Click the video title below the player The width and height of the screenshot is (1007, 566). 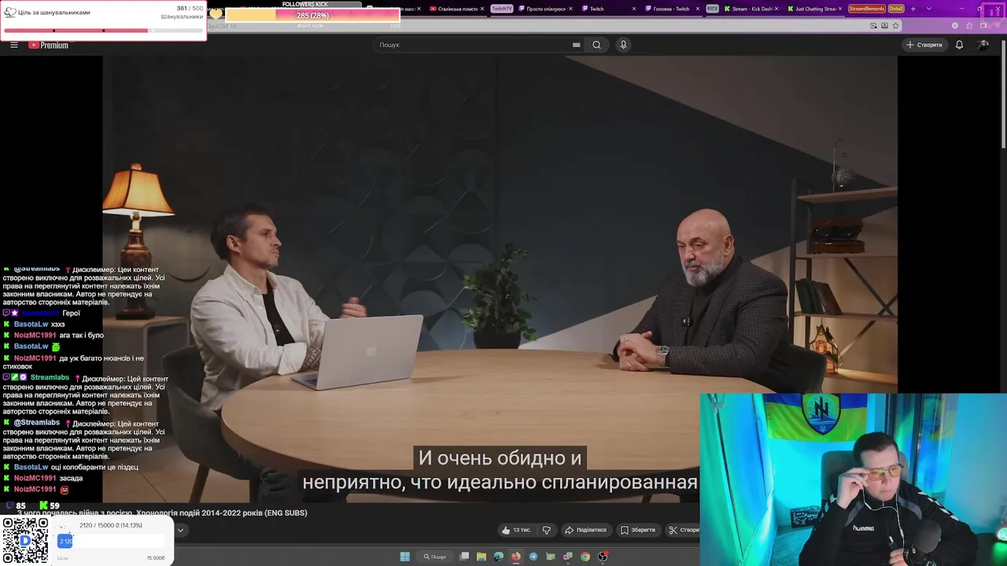(161, 513)
